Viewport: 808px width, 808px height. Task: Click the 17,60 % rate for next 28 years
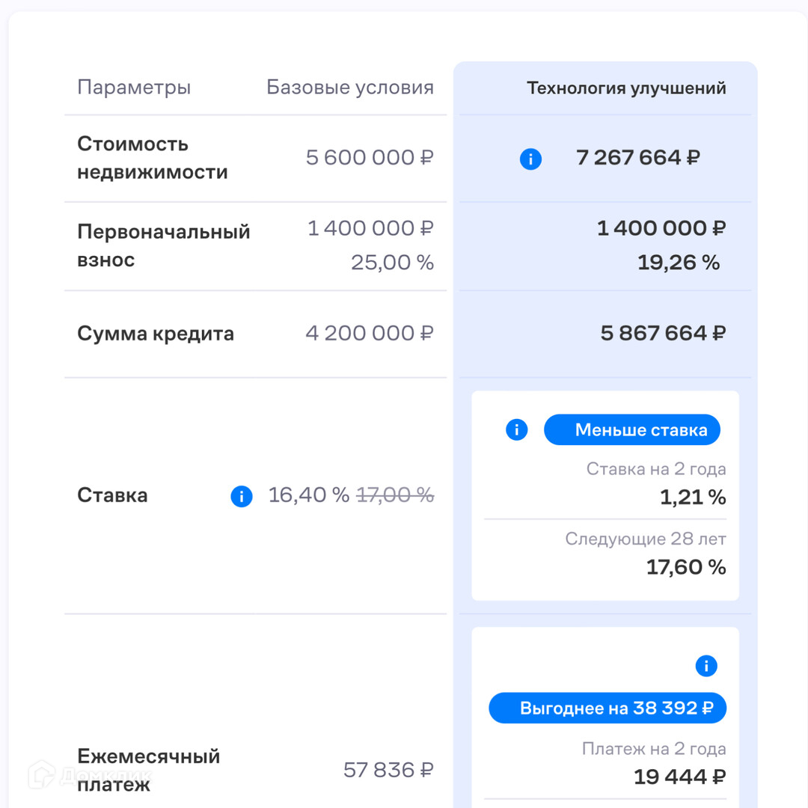coord(686,567)
